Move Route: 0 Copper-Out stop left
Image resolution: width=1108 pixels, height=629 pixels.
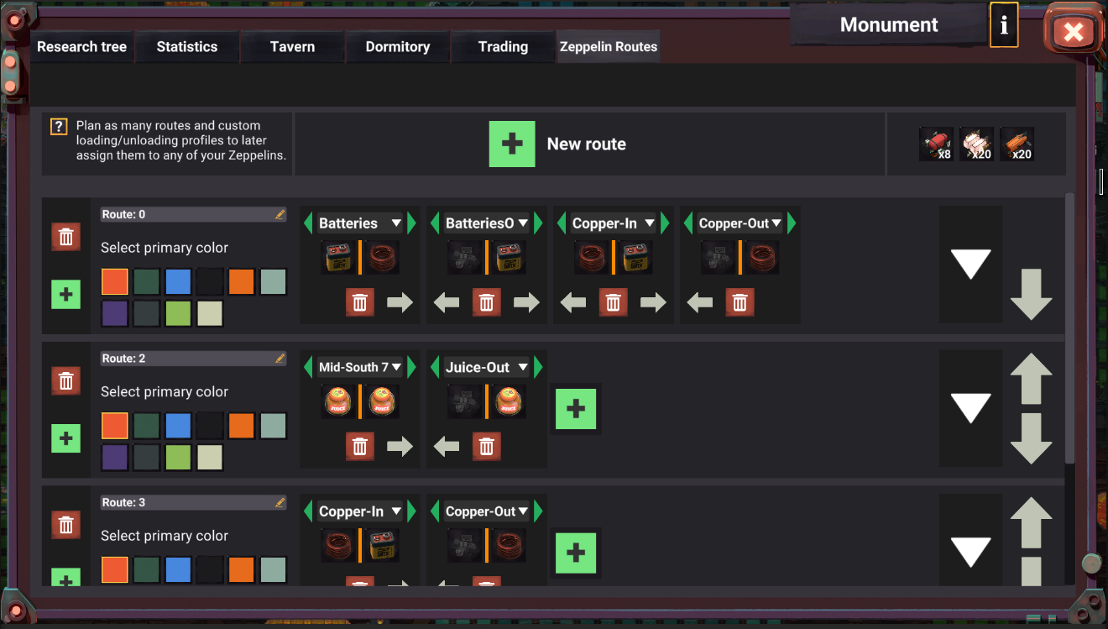click(700, 302)
